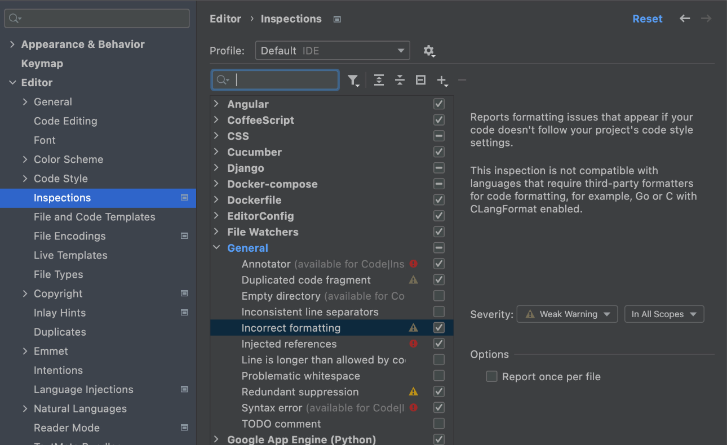Click the icon next to Inspections breadcrumb
Viewport: 727px width, 445px height.
(x=337, y=19)
